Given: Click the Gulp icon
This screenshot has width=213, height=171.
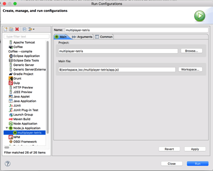Looking at the screenshot, I should coord(11,83).
